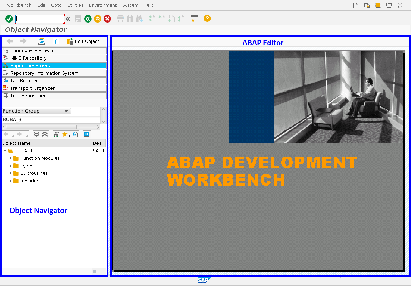Click the clipboard-with-lock icon at top right
This screenshot has height=286, width=411.
click(367, 5)
